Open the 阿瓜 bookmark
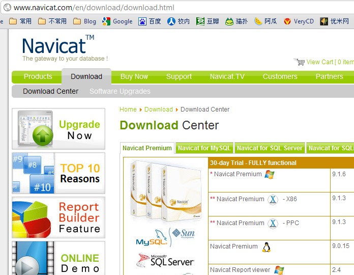The image size is (354, 275). click(x=265, y=21)
